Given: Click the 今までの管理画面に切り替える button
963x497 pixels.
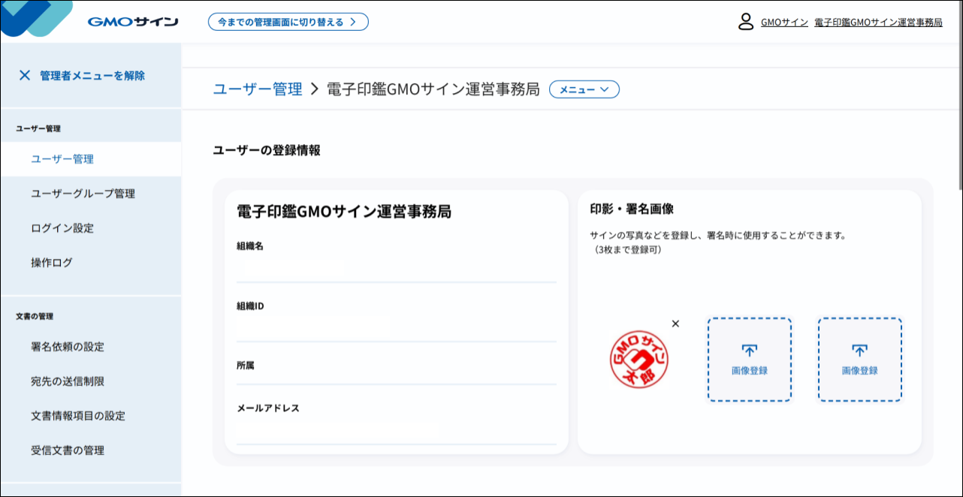Looking at the screenshot, I should pyautogui.click(x=288, y=22).
